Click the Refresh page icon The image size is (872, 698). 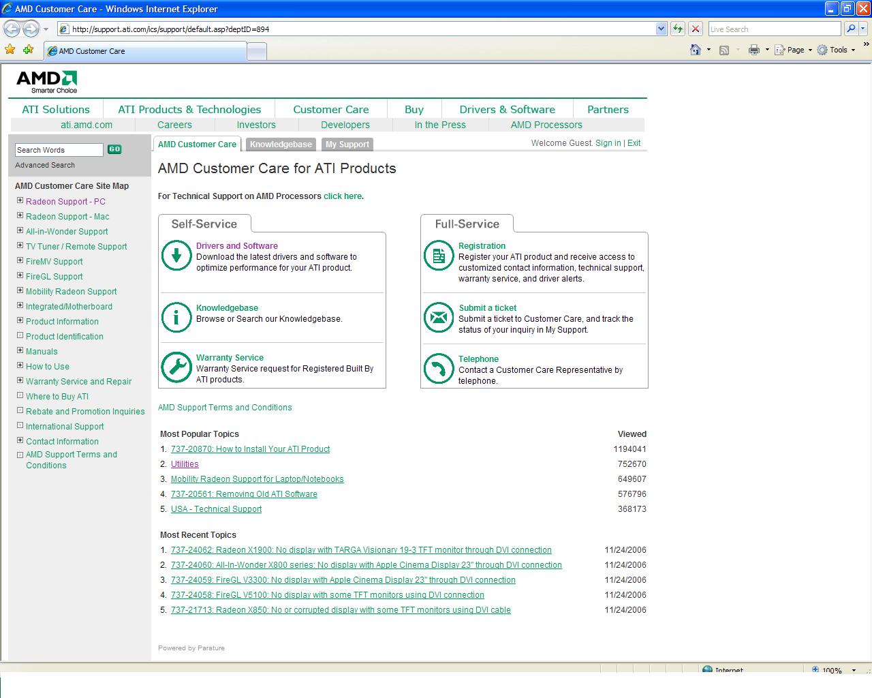coord(678,29)
